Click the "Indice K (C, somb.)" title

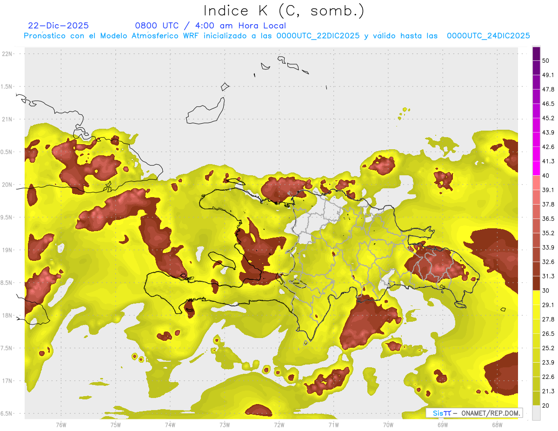pyautogui.click(x=284, y=11)
